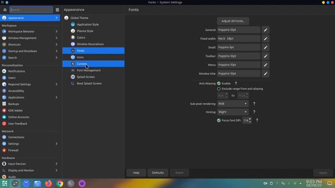Open the blue mail-like app in taskbar

pyautogui.click(x=26, y=183)
